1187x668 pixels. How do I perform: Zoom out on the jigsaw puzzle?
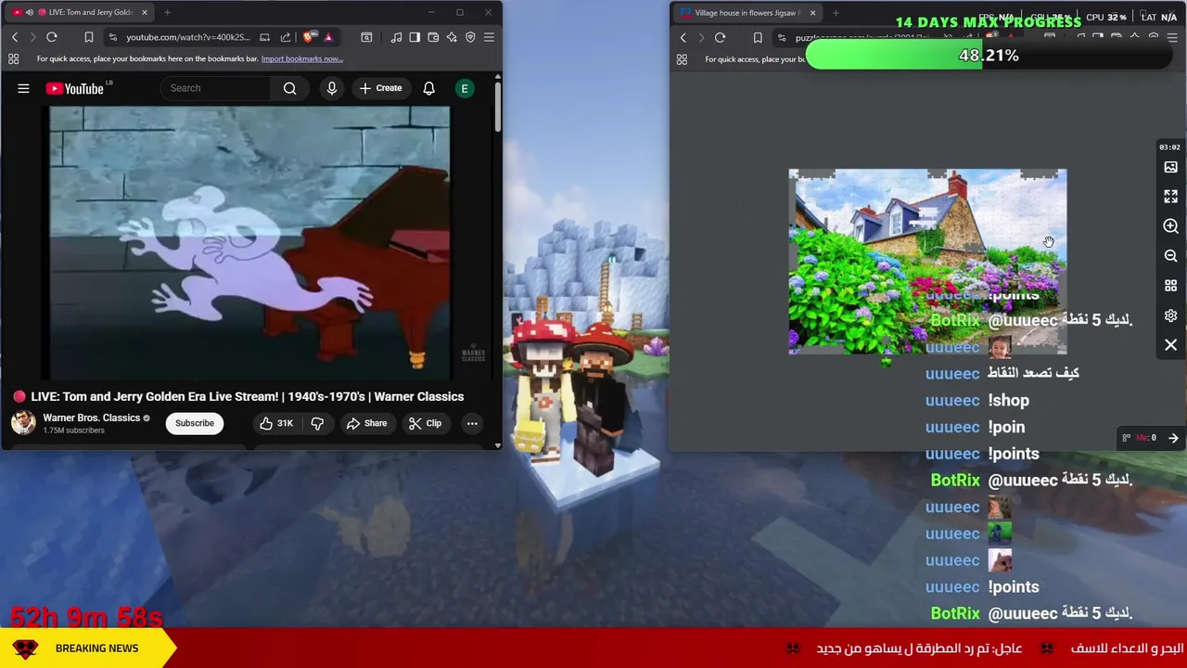click(1170, 256)
